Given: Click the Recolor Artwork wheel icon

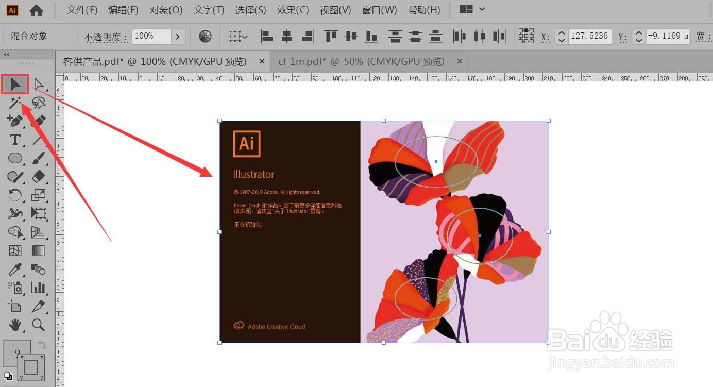Looking at the screenshot, I should click(x=205, y=36).
